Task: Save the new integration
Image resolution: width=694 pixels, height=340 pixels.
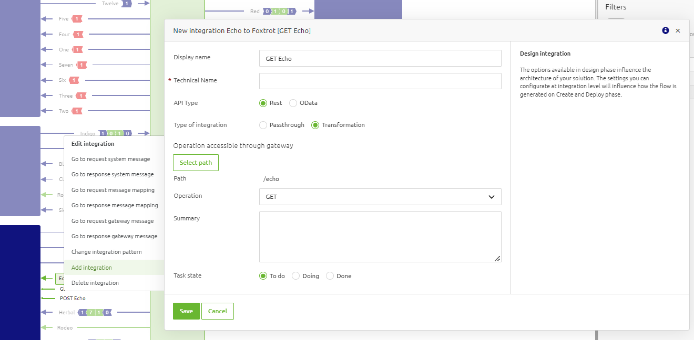Action: (186, 311)
